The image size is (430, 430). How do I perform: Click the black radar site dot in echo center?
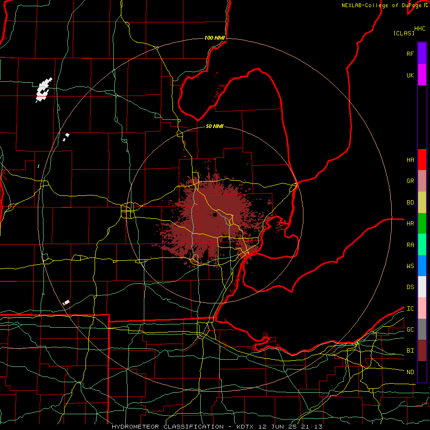[215, 215]
